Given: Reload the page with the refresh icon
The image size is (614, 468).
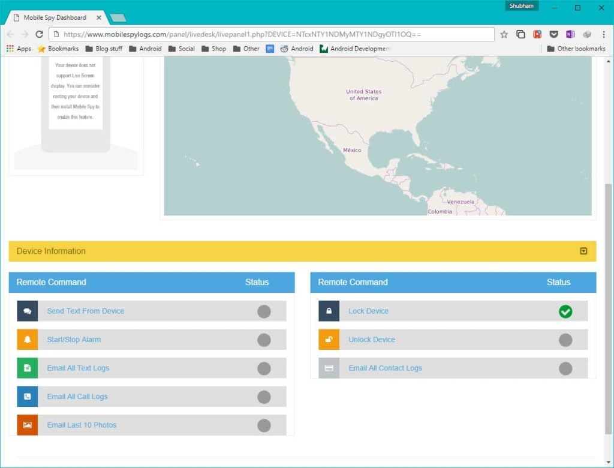Looking at the screenshot, I should coord(39,34).
